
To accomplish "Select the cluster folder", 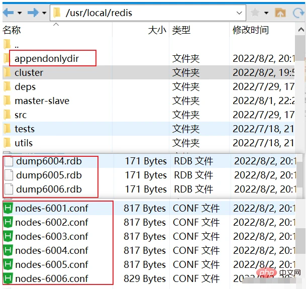I will pyautogui.click(x=29, y=72).
